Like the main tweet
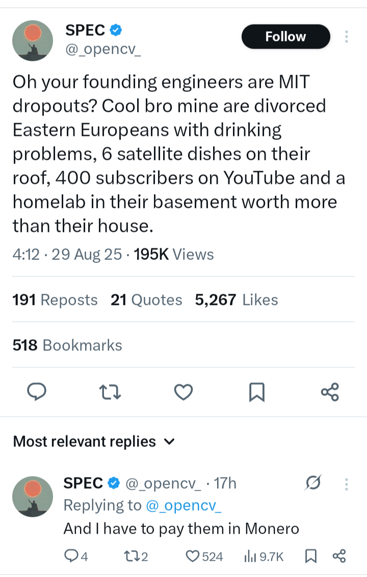The width and height of the screenshot is (367, 577). pos(183,392)
